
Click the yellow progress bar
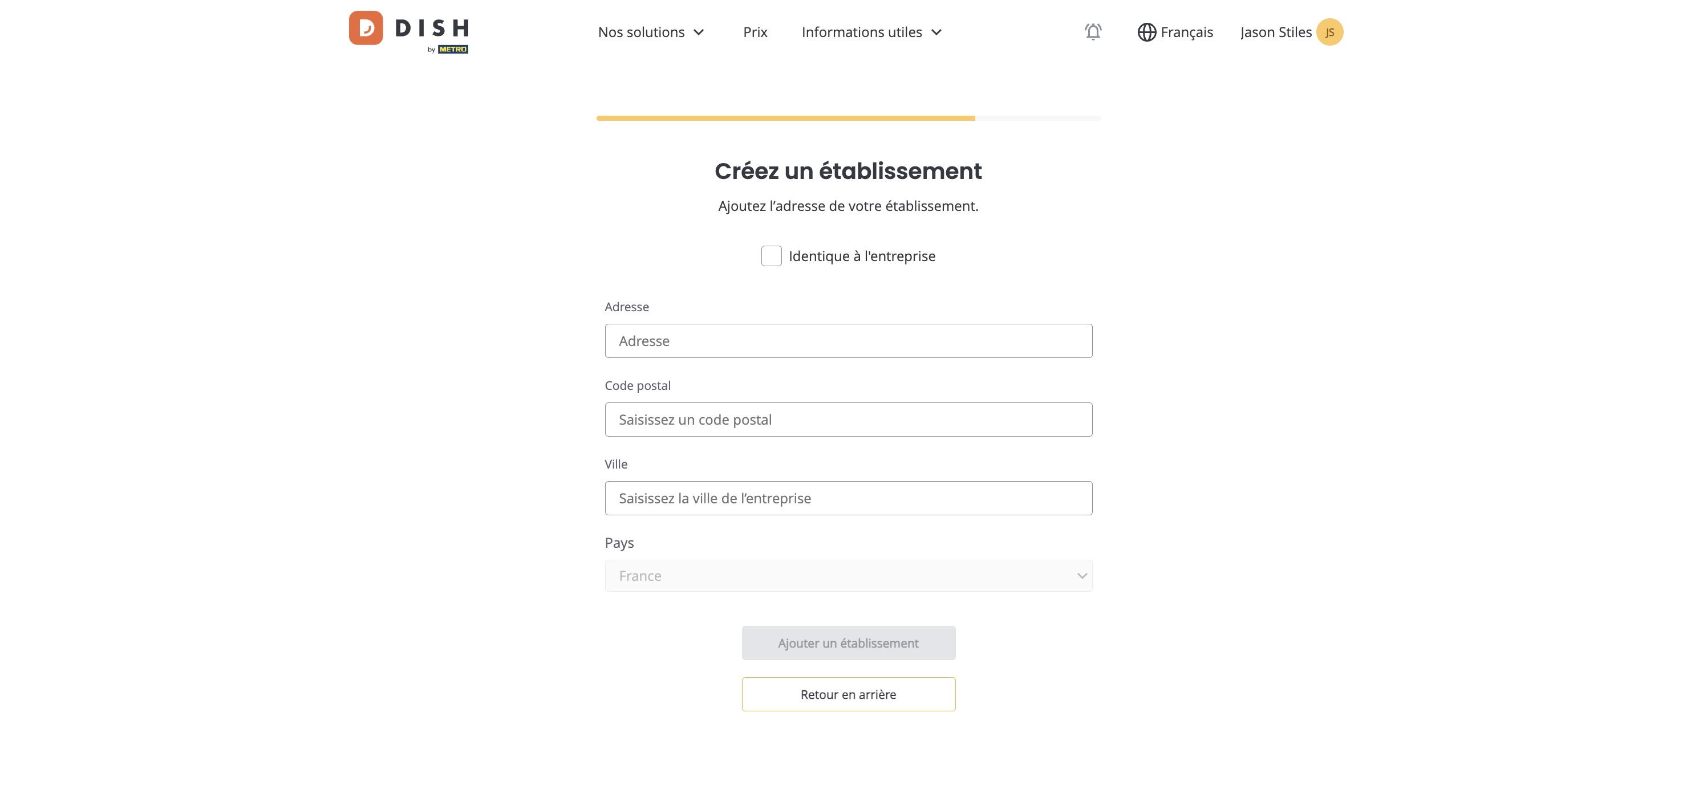(786, 119)
